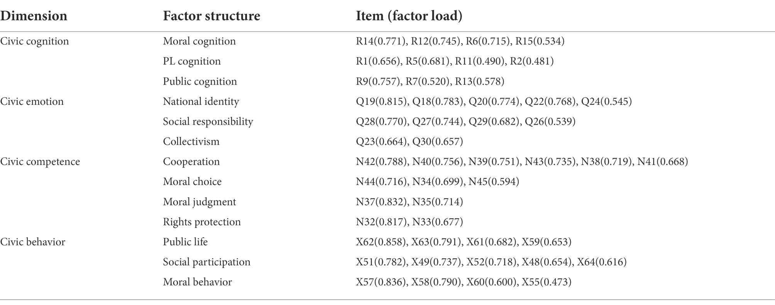775x305 pixels.
Task: Select the Civic emotion dimension cell
Action: pos(32,101)
